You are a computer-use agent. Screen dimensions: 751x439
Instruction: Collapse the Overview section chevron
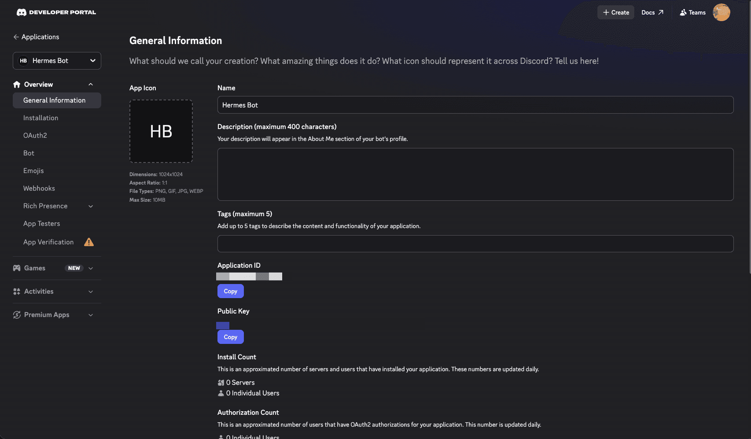point(91,85)
